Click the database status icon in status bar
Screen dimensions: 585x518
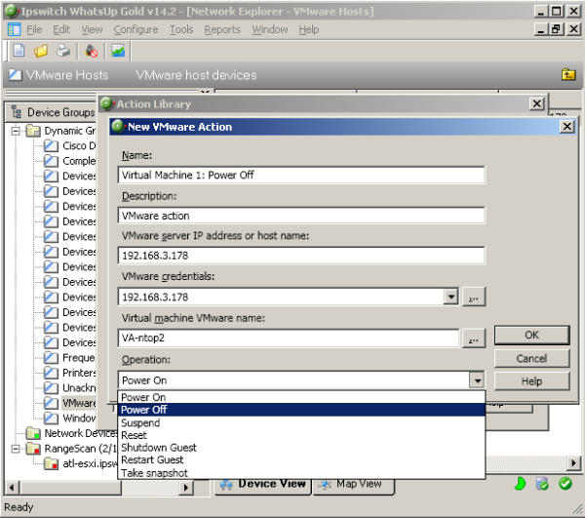coord(543,484)
